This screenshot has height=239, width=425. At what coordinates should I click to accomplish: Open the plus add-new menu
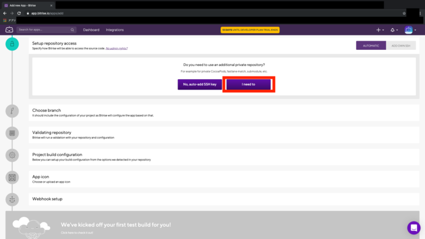[380, 30]
